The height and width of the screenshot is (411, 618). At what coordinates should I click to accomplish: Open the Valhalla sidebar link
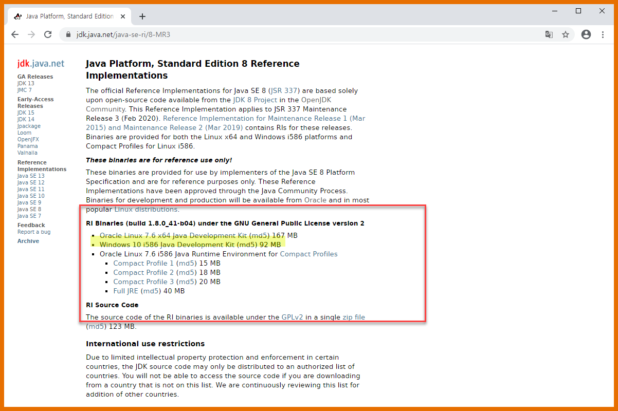pyautogui.click(x=27, y=153)
